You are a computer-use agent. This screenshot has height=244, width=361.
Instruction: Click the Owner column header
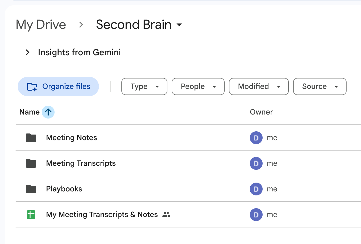tap(261, 112)
